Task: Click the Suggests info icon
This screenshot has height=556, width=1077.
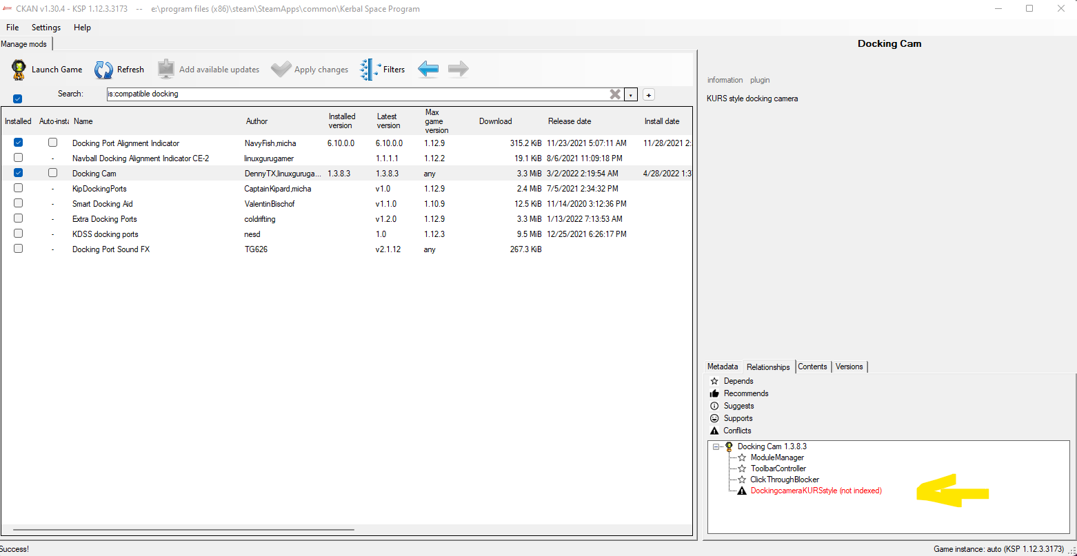Action: [x=714, y=405]
